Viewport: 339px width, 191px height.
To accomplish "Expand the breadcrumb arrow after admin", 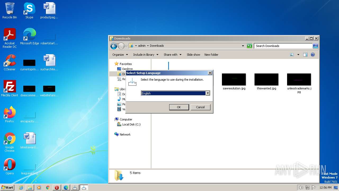I will pyautogui.click(x=148, y=46).
